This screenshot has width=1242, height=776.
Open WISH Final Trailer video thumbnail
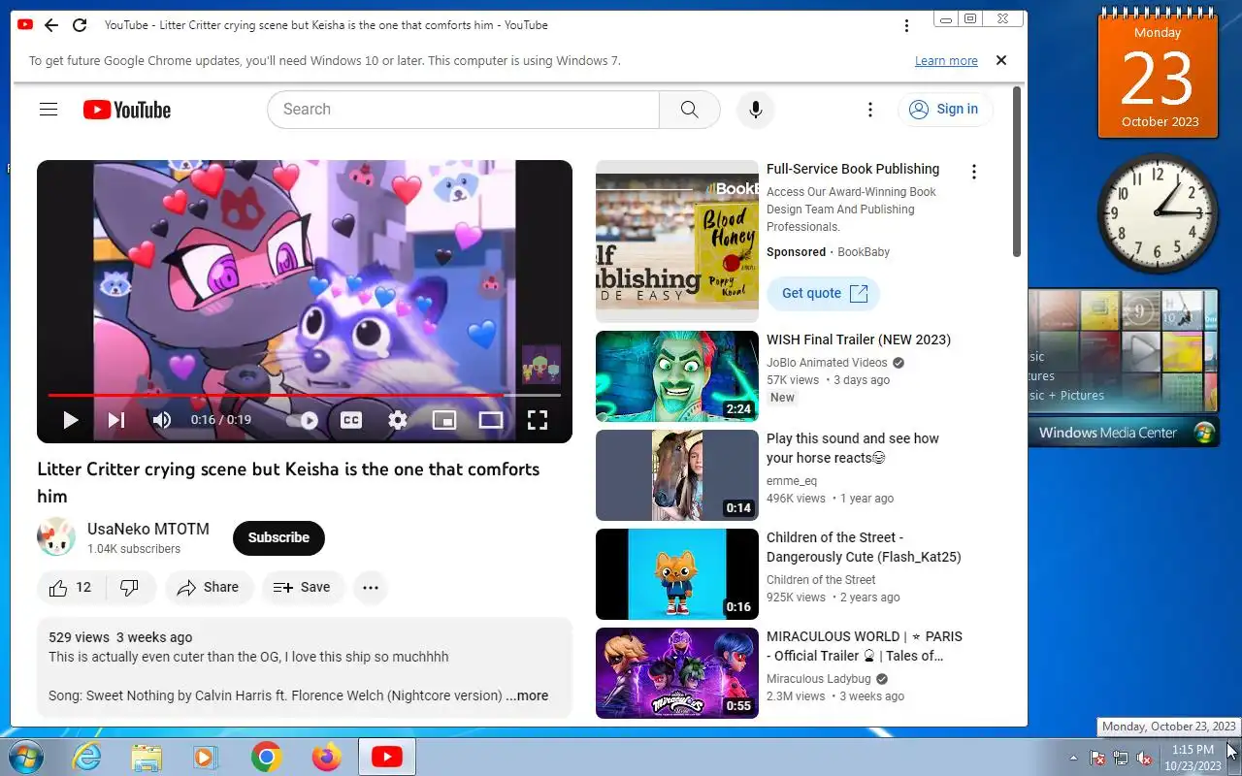[x=677, y=376]
